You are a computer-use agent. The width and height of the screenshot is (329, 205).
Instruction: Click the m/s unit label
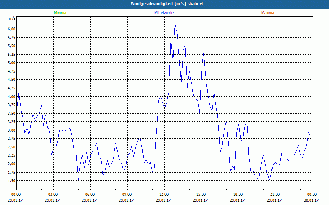[x=12, y=18]
